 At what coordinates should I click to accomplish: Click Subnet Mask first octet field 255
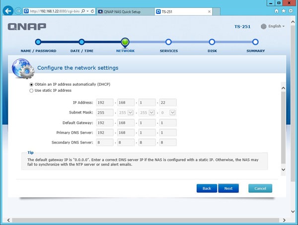(105, 112)
